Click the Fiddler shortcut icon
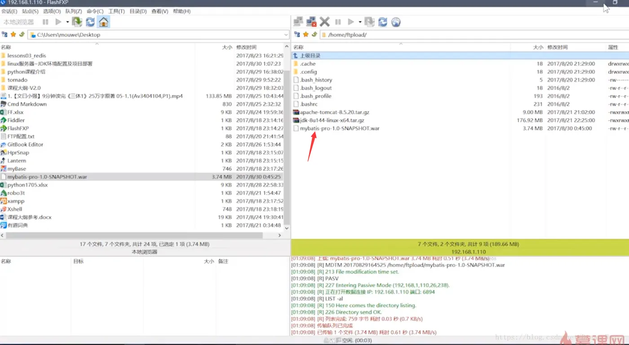 point(4,120)
